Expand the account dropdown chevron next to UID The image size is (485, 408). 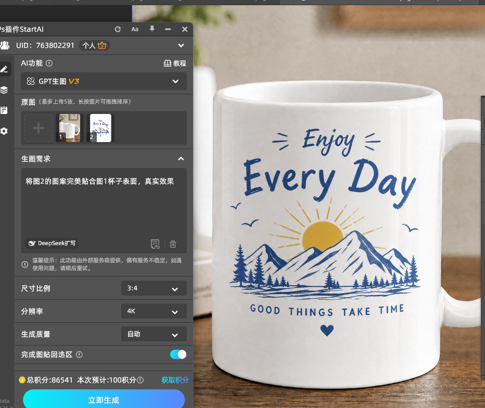click(x=181, y=45)
